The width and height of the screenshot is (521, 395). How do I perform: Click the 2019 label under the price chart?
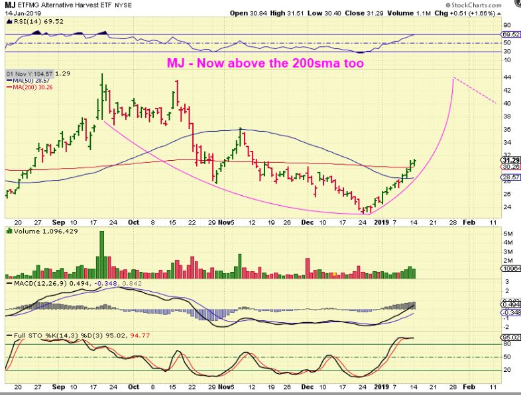pos(381,222)
